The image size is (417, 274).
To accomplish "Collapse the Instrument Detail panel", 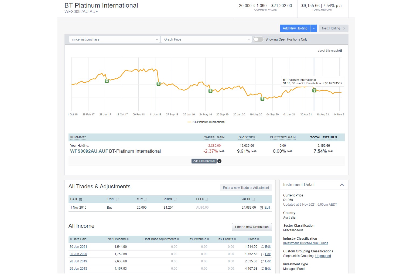I will coord(342,185).
